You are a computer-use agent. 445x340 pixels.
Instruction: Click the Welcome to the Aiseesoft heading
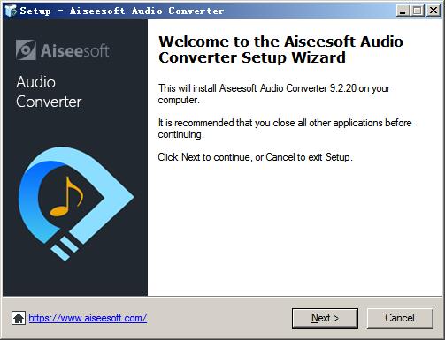280,49
